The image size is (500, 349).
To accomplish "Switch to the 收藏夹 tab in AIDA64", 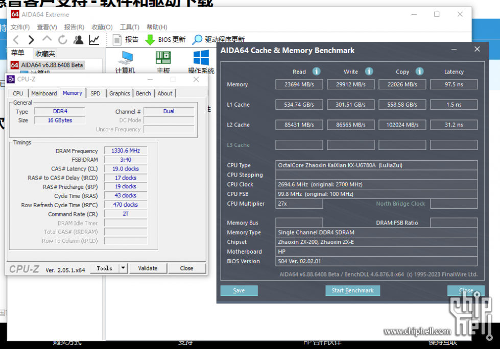I will pyautogui.click(x=45, y=54).
